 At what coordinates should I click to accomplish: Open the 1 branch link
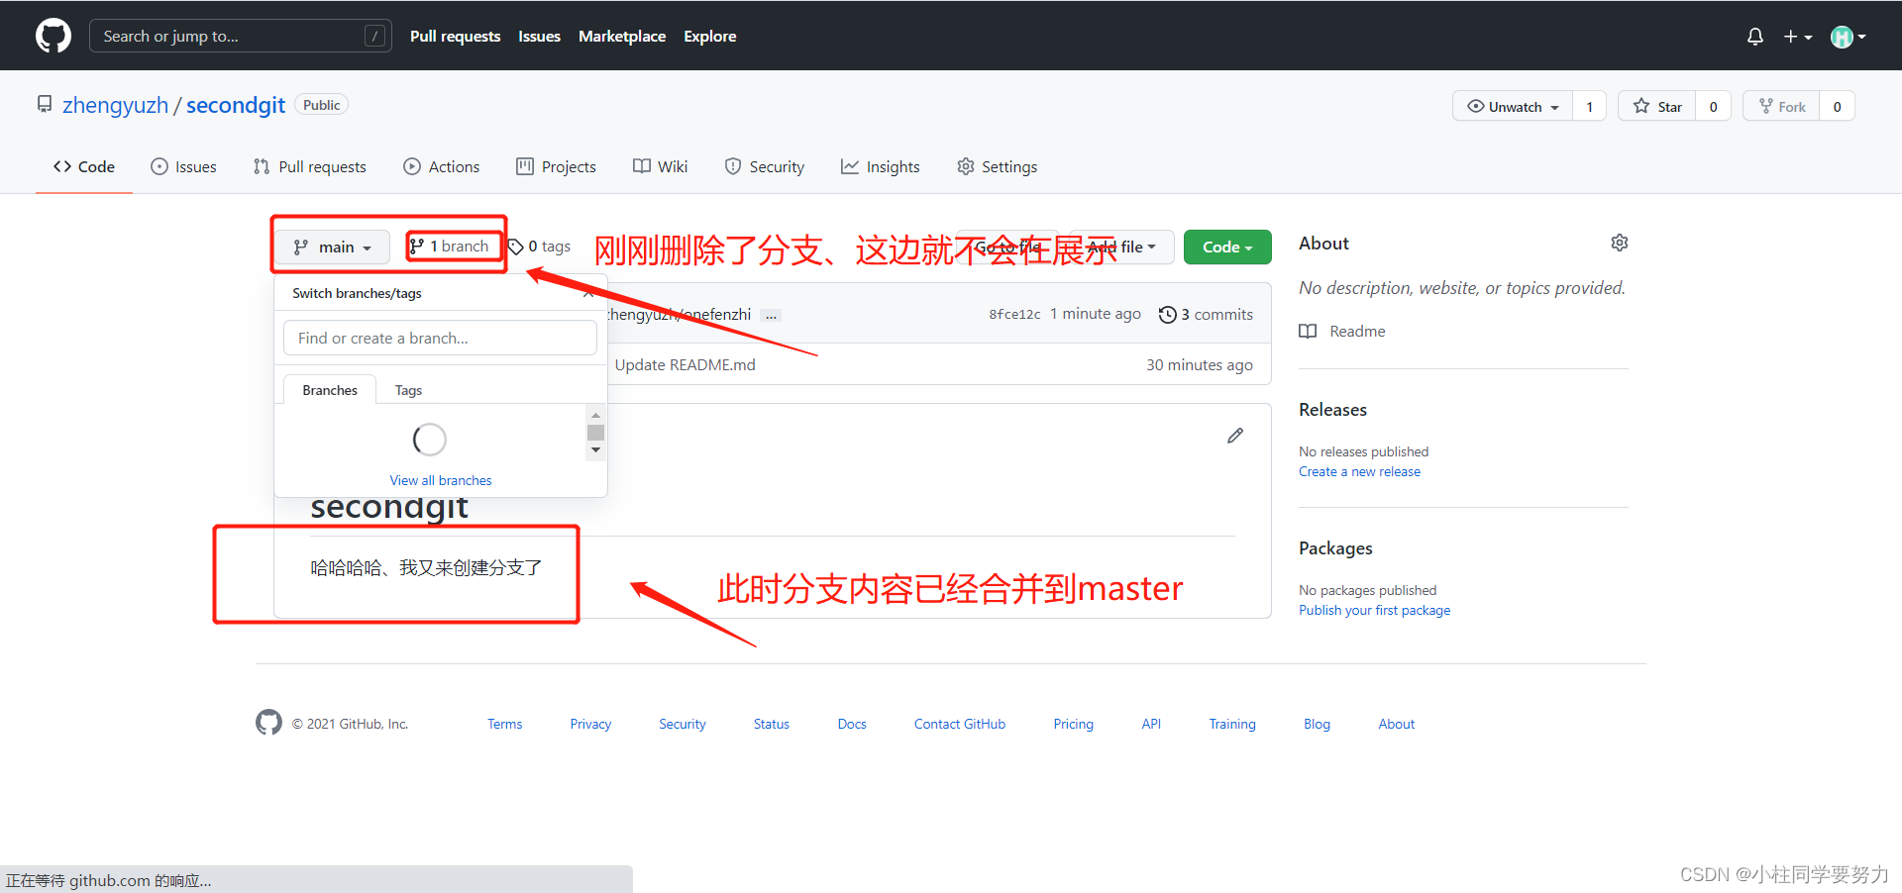pyautogui.click(x=450, y=246)
